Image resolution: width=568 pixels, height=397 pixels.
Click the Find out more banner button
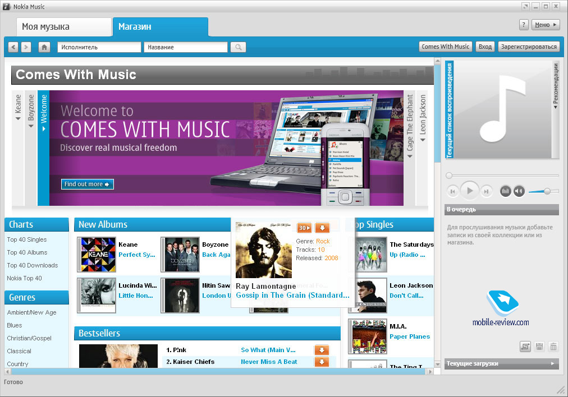point(87,184)
